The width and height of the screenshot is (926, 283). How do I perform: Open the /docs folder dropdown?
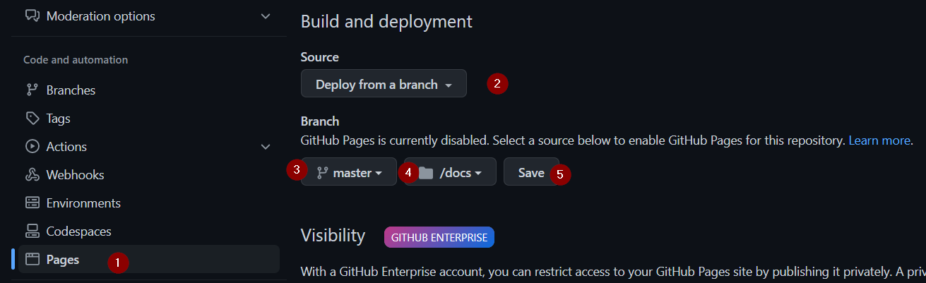click(x=451, y=171)
